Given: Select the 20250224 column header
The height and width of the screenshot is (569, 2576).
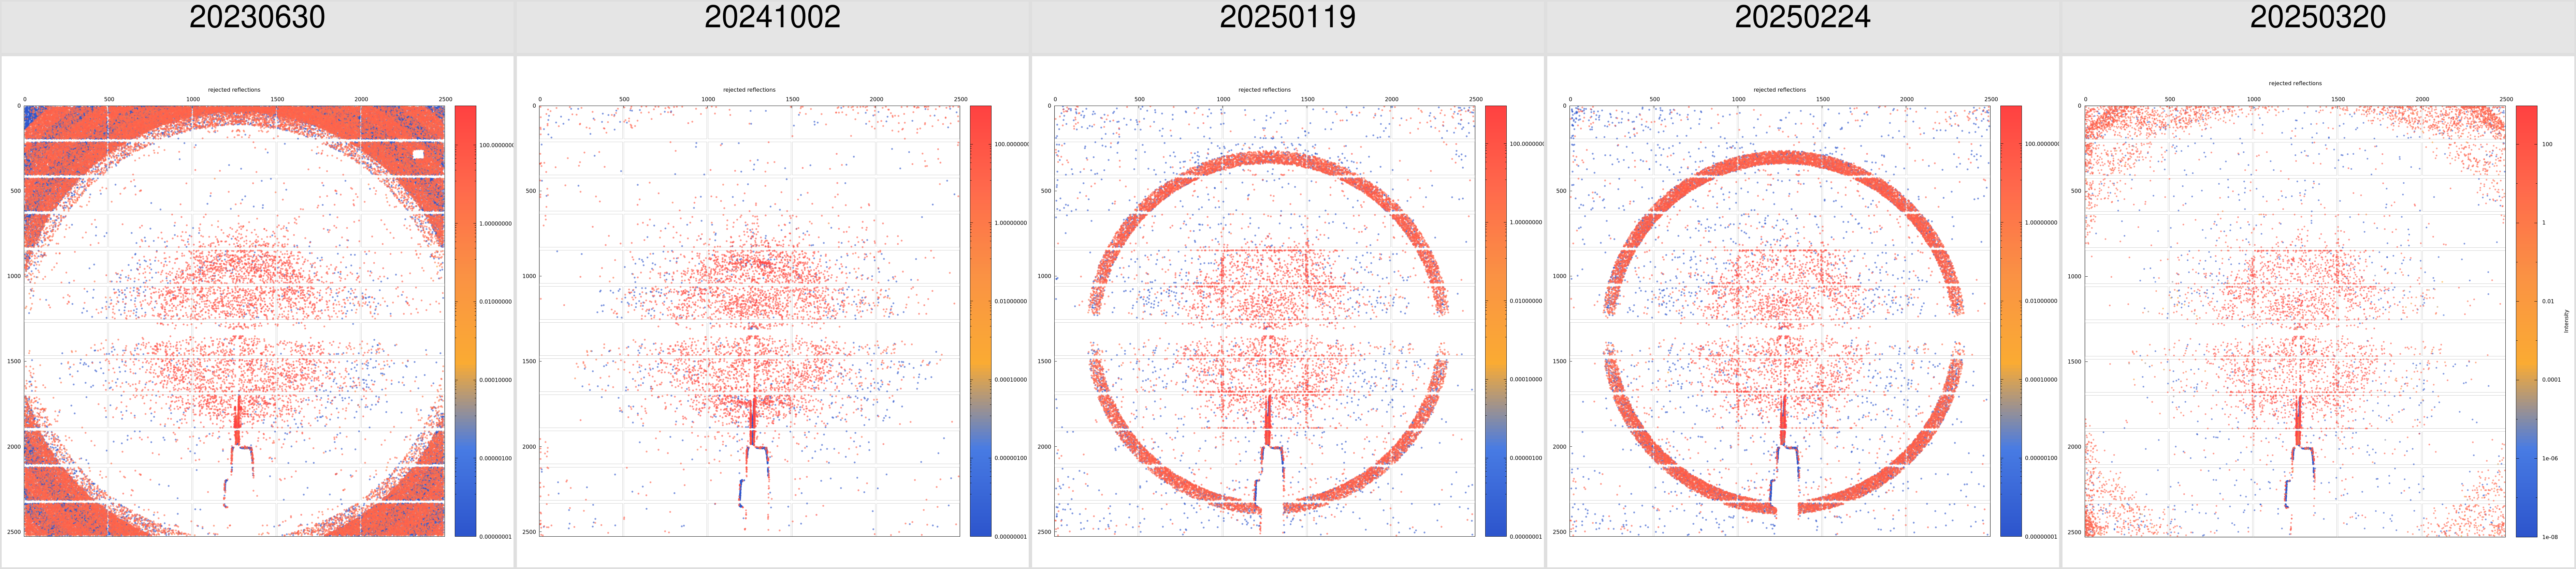Looking at the screenshot, I should click(1802, 17).
